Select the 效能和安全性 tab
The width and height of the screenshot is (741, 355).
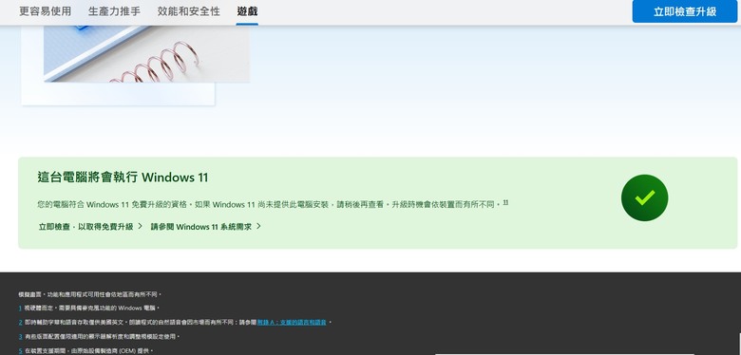(188, 11)
